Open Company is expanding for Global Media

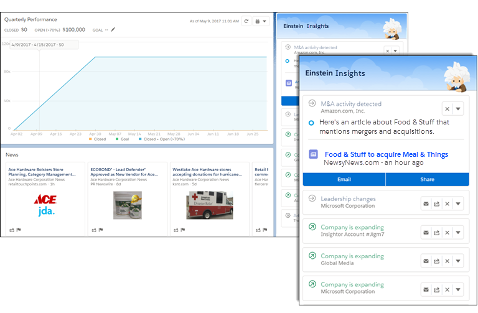(x=352, y=256)
